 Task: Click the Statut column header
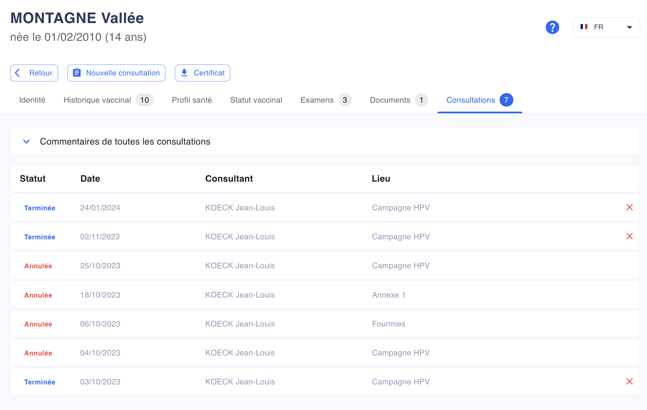33,179
